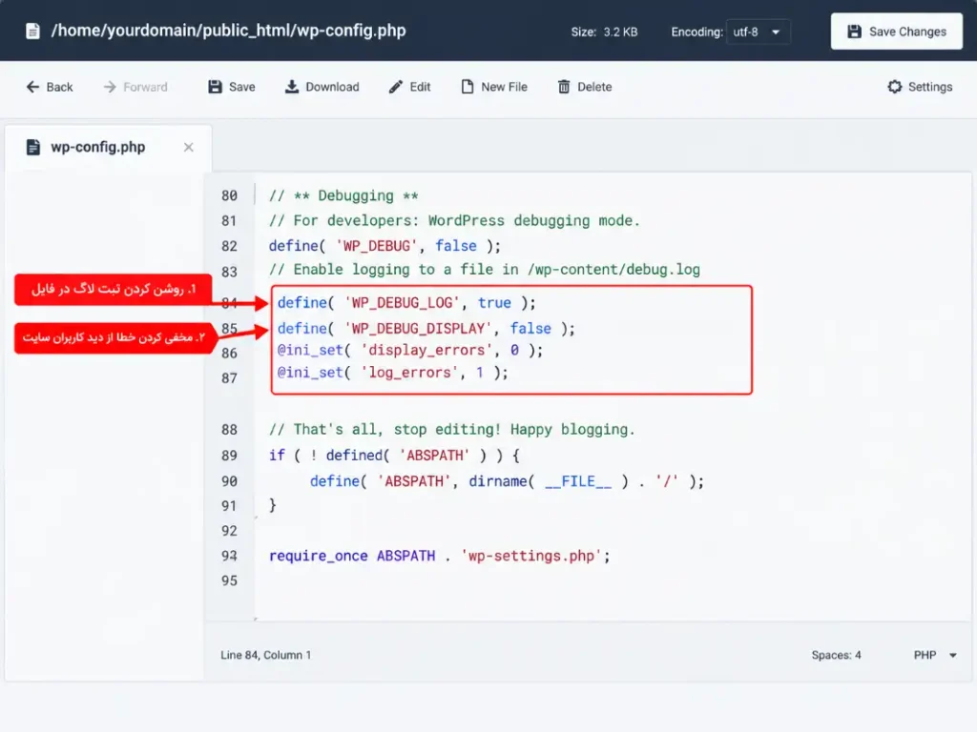Click 'false' value on WP_DEBUG line
The width and height of the screenshot is (977, 732).
455,246
